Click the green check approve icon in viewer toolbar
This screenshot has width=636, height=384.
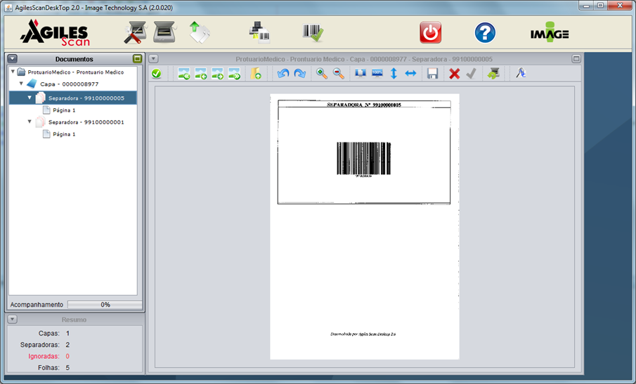point(157,74)
